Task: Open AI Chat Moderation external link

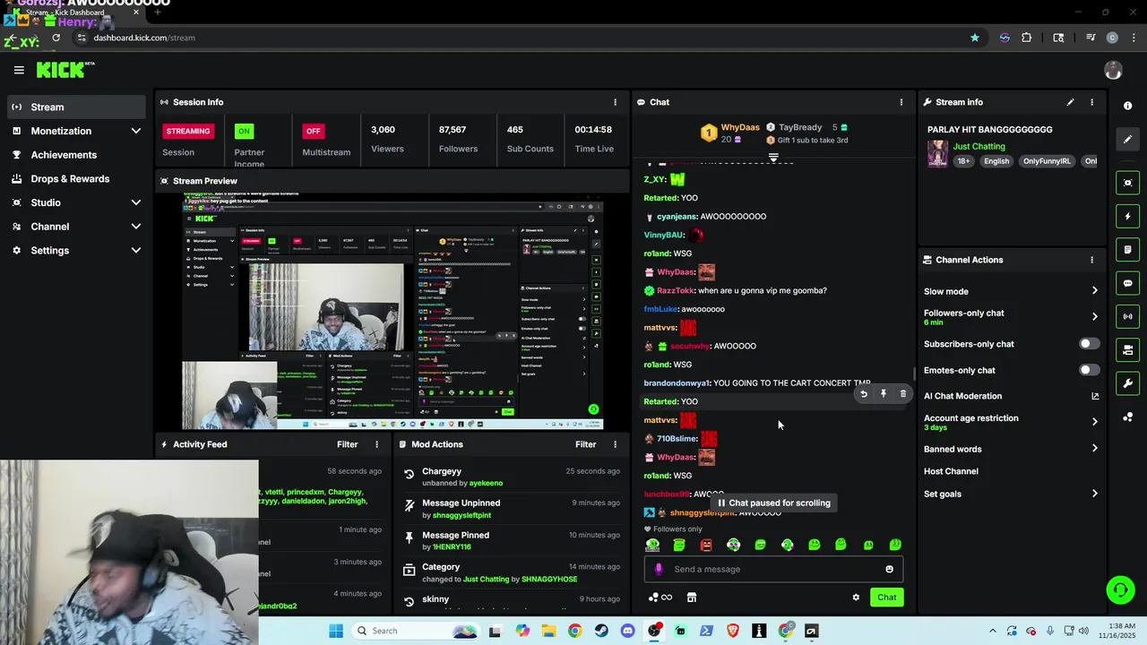Action: tap(1094, 396)
